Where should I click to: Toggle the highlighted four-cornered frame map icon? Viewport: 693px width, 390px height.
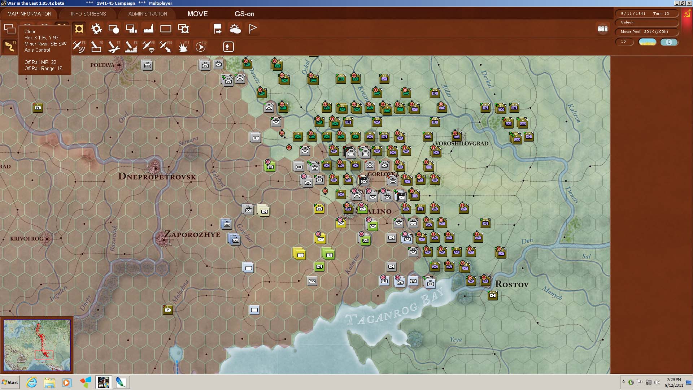(79, 29)
